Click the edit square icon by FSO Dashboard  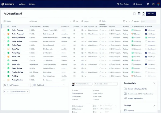(x=134, y=13)
